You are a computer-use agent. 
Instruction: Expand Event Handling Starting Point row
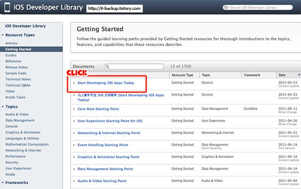[74, 145]
